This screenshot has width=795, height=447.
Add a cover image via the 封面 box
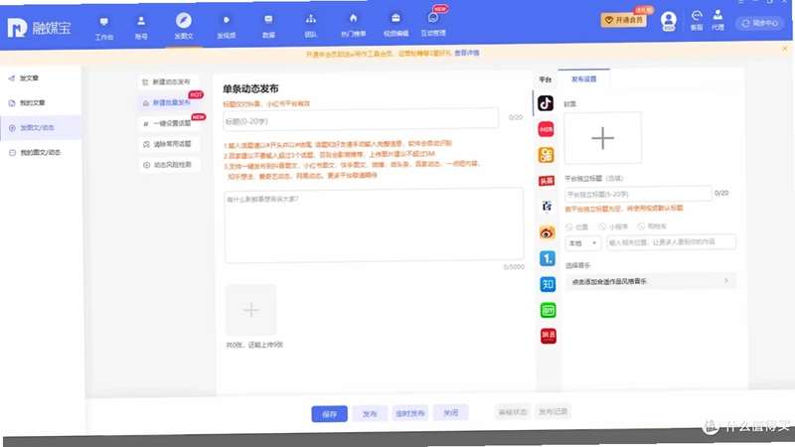pyautogui.click(x=602, y=138)
